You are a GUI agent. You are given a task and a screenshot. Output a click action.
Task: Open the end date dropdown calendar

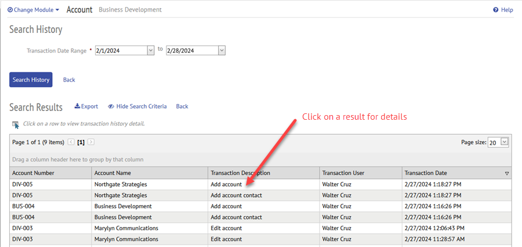(x=222, y=51)
